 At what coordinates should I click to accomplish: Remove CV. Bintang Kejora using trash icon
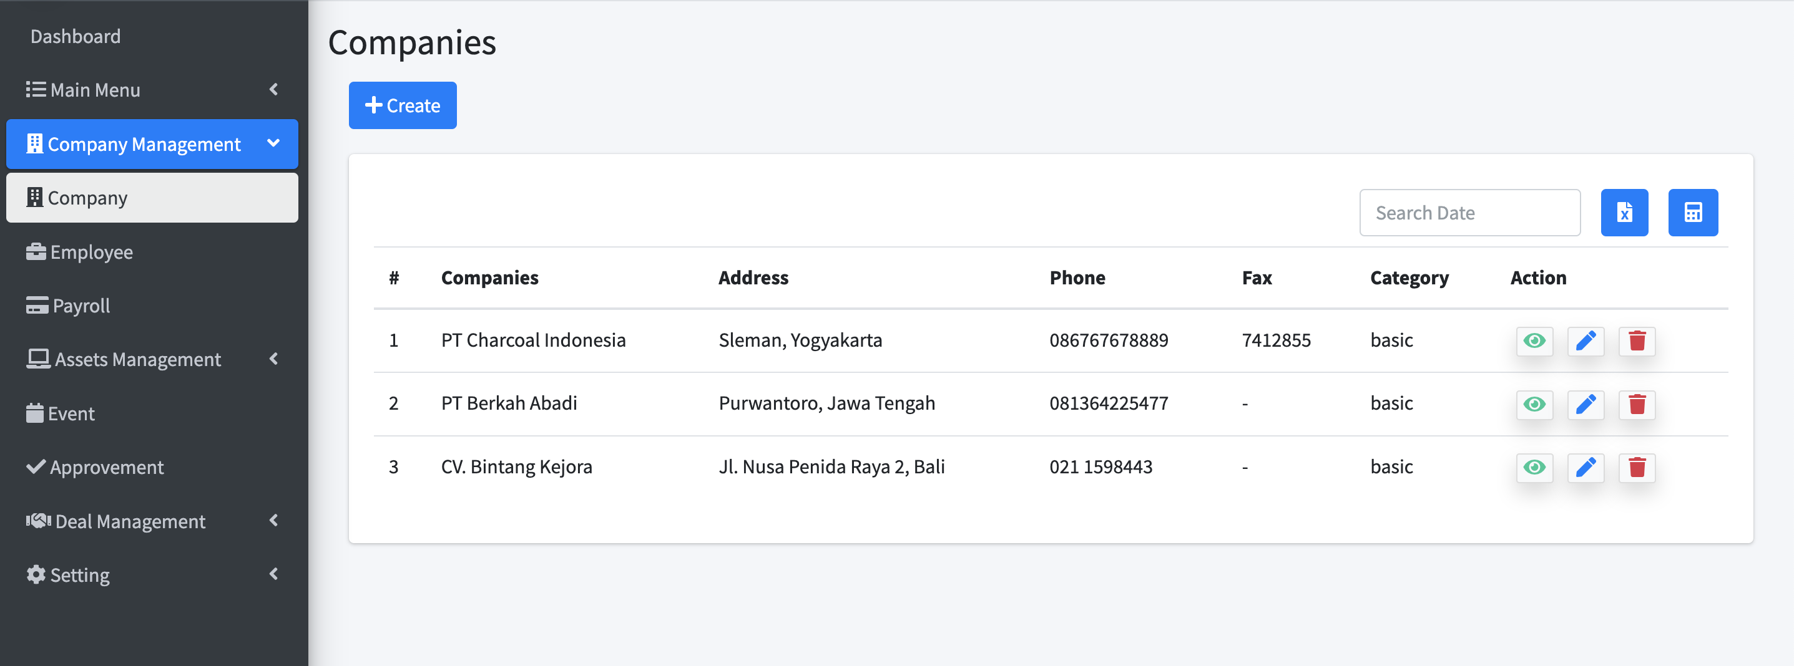(x=1636, y=468)
